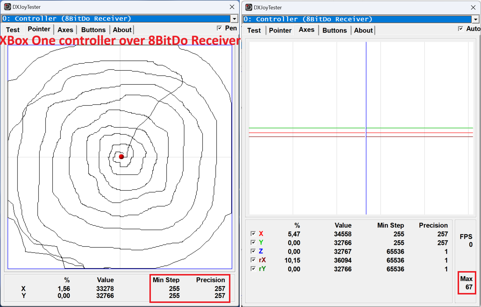The height and width of the screenshot is (307, 481).
Task: Click the Value header in the Axes window
Action: pyautogui.click(x=343, y=225)
